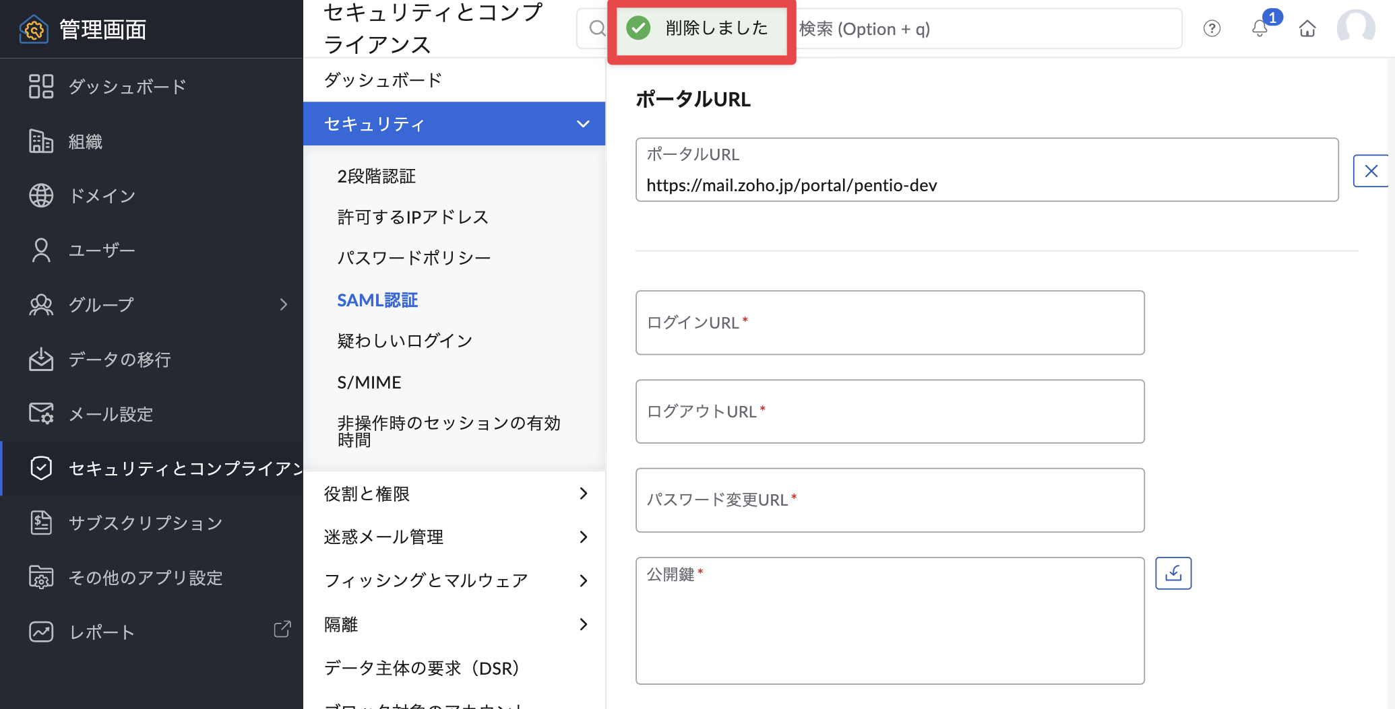Click the search magnifier icon
Image resolution: width=1395 pixels, height=709 pixels.
[596, 28]
